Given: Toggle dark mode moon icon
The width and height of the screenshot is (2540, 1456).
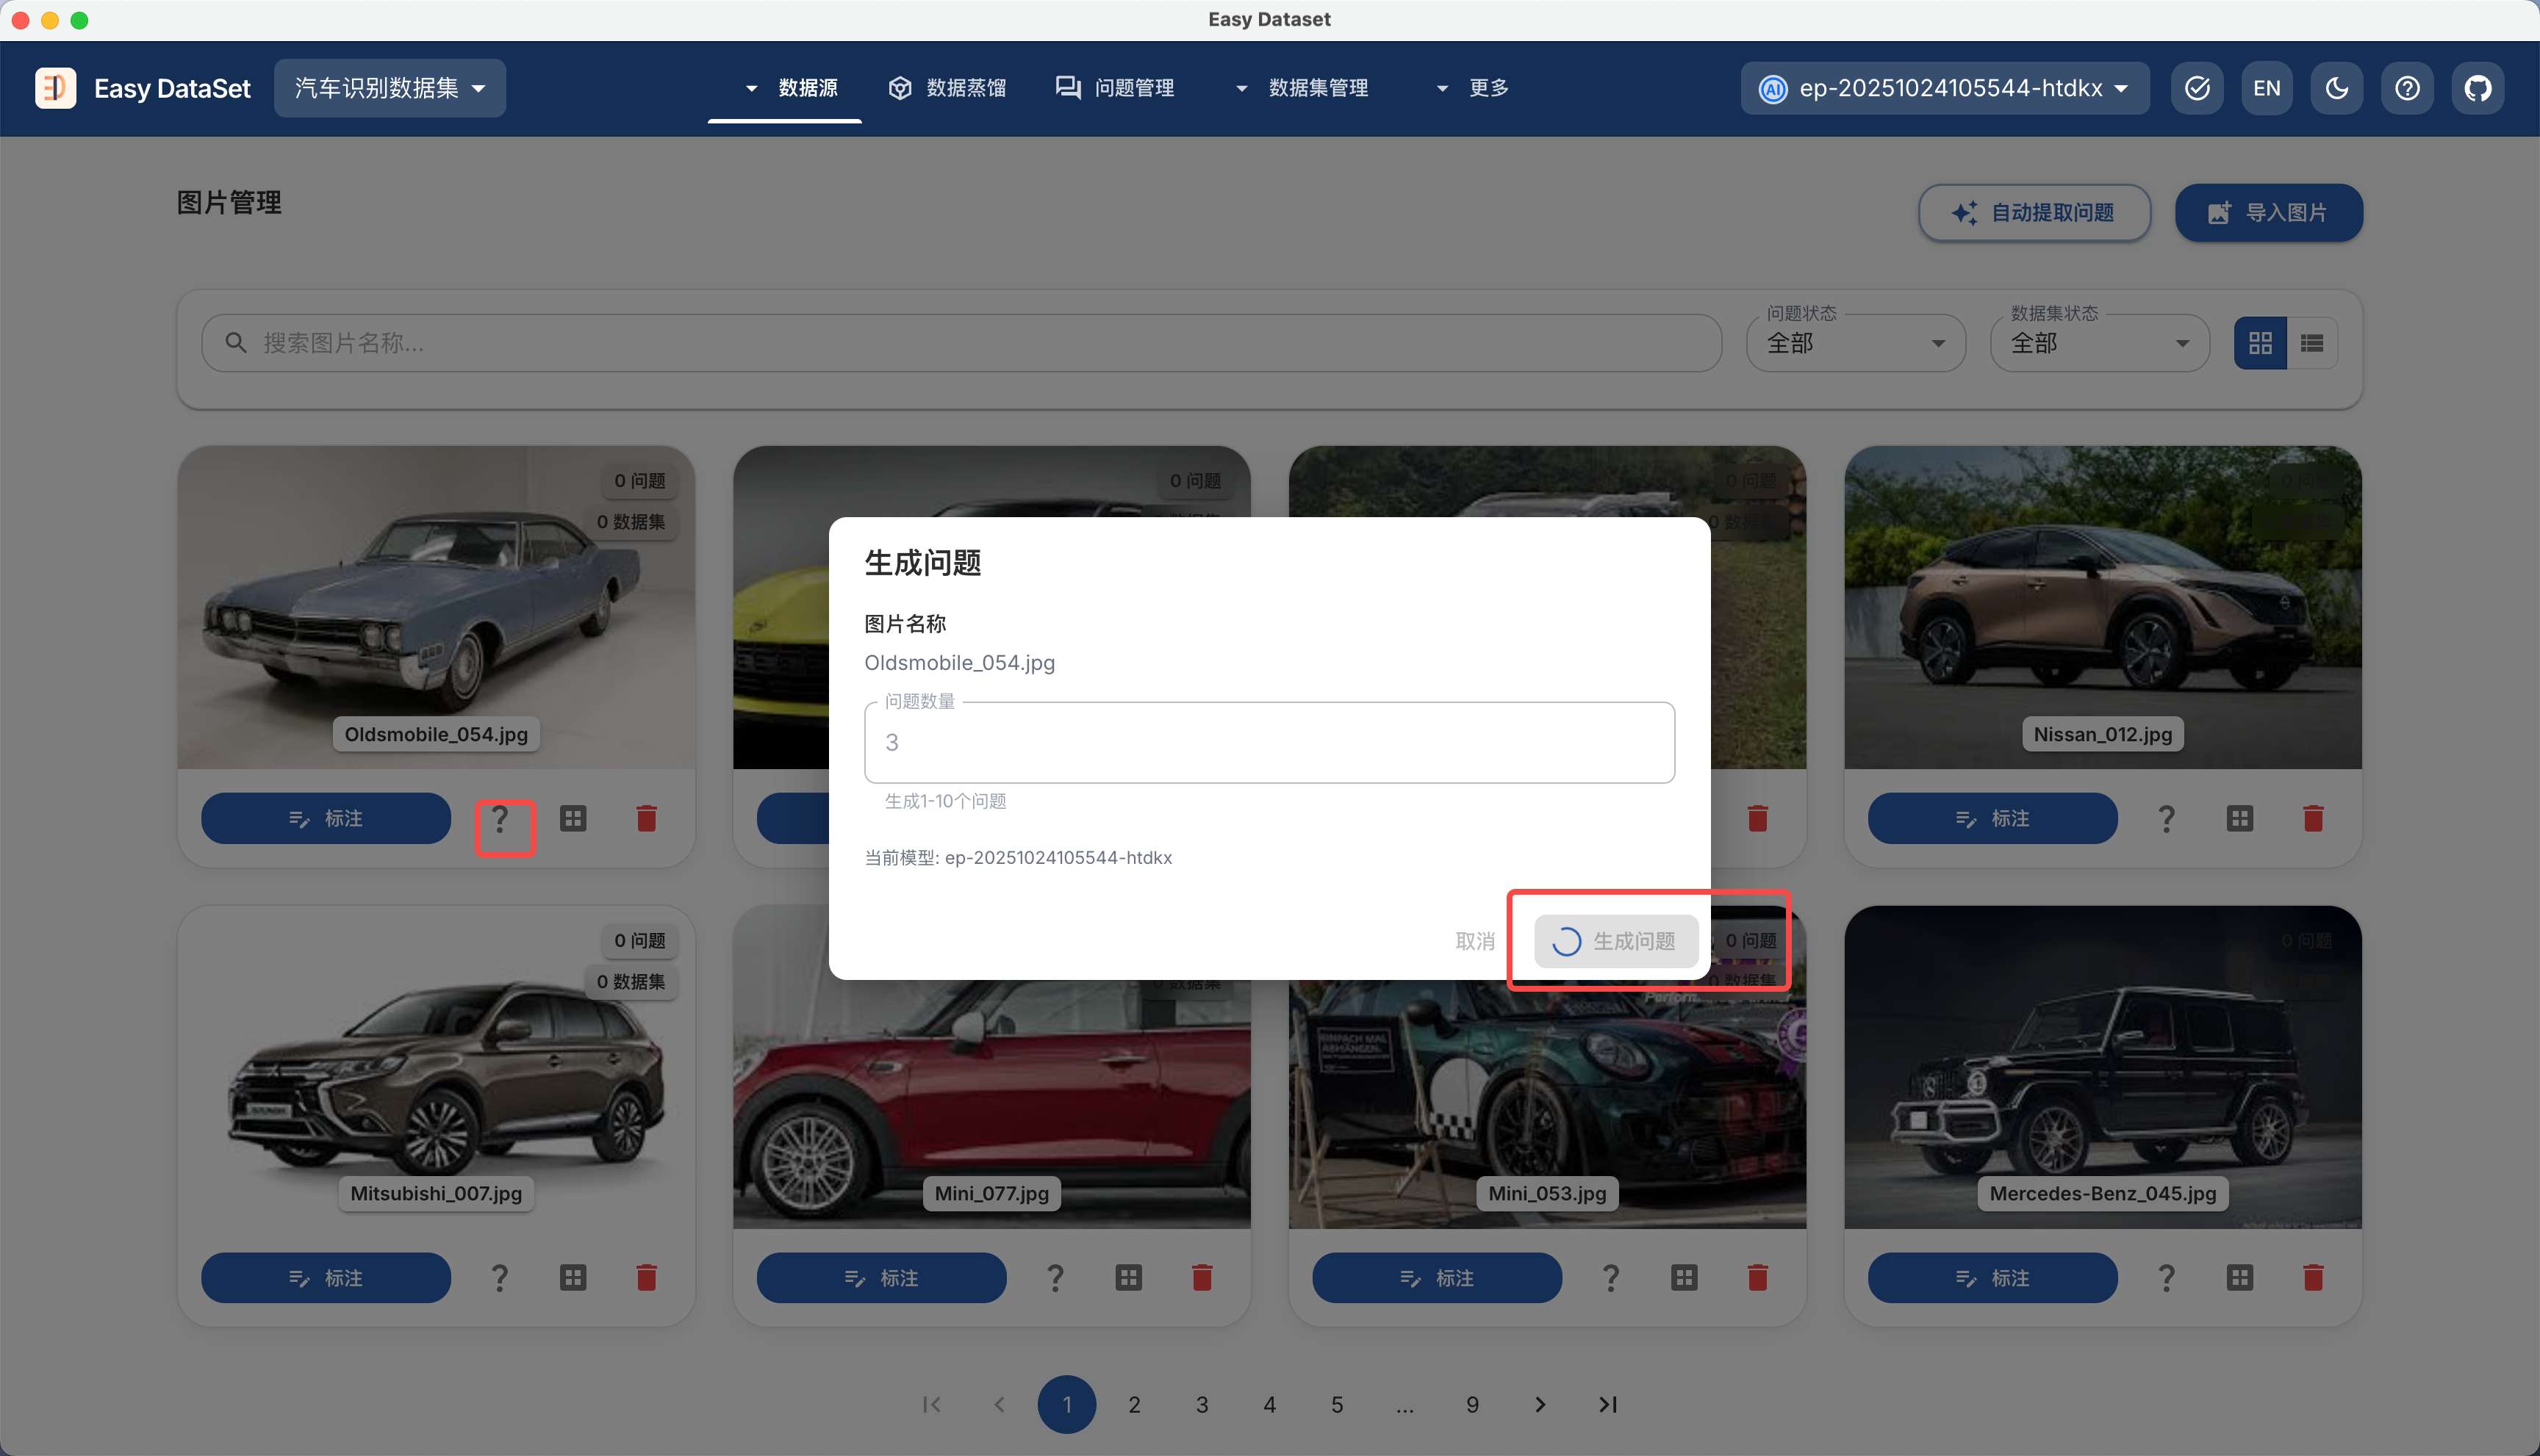Looking at the screenshot, I should click(x=2337, y=88).
